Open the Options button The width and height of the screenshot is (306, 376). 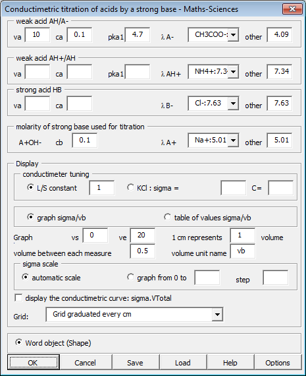point(278,362)
